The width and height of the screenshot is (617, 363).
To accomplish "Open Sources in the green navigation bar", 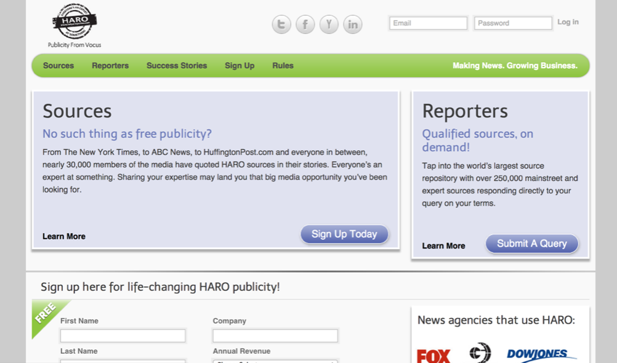I will pyautogui.click(x=58, y=66).
